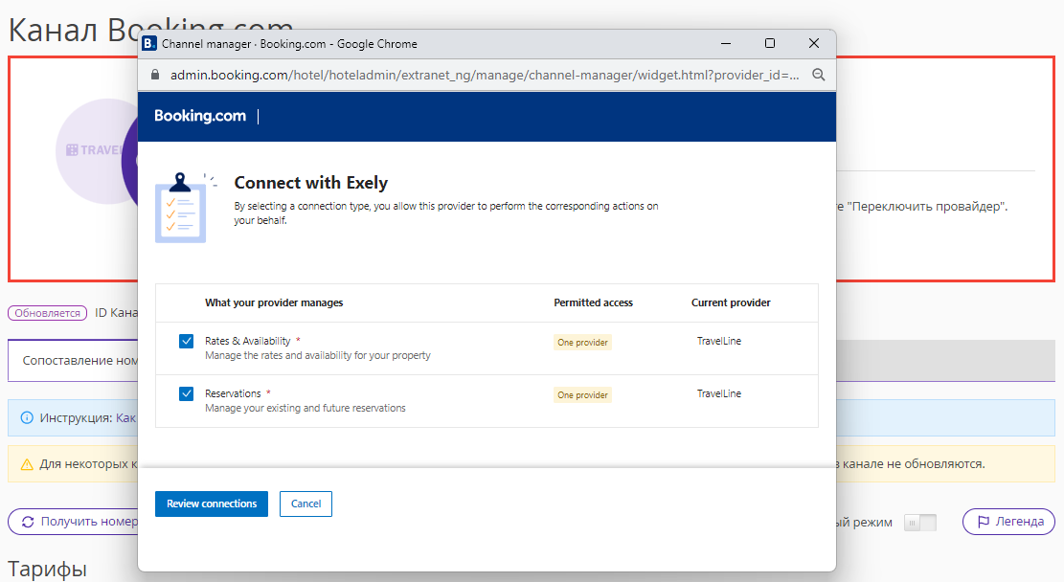Close the Channel manager Chrome window
The height and width of the screenshot is (582, 1064).
814,43
